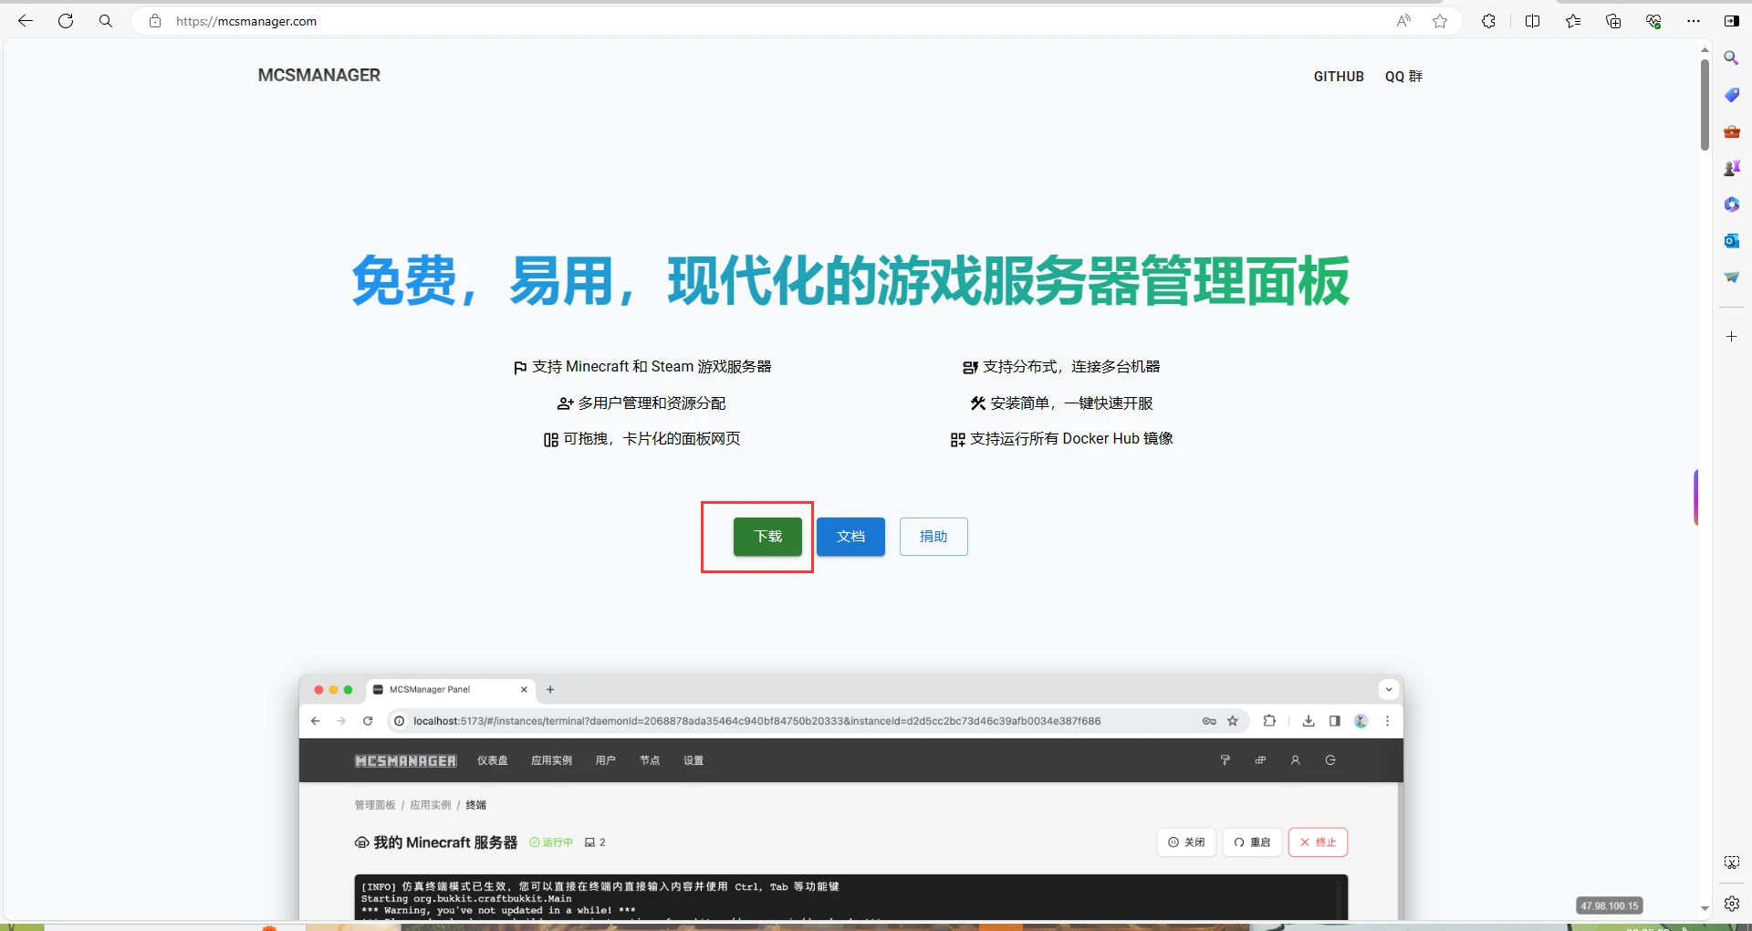1752x931 pixels.
Task: Select the theme paint-roller icon in MCSManager navbar
Action: (1226, 759)
